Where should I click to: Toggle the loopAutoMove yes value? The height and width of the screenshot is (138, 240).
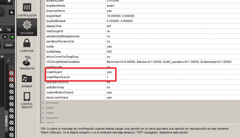point(109,11)
